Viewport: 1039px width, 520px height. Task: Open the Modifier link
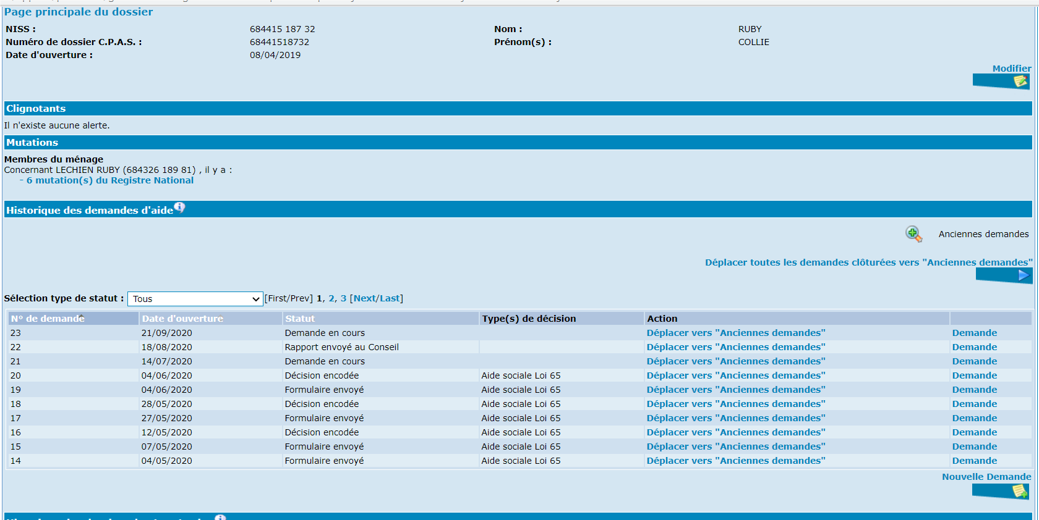coord(1012,69)
